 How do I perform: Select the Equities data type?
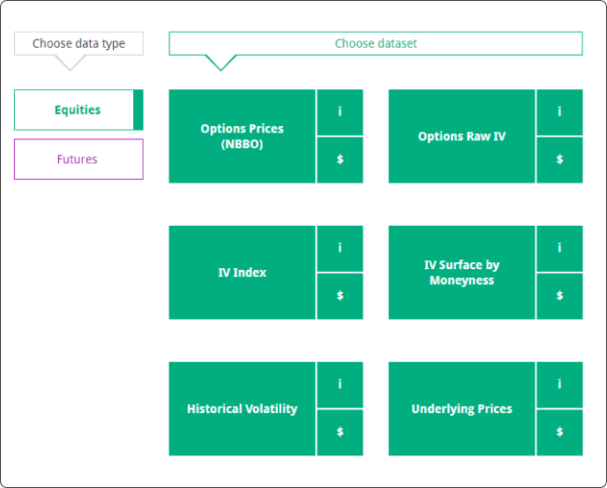tap(78, 110)
